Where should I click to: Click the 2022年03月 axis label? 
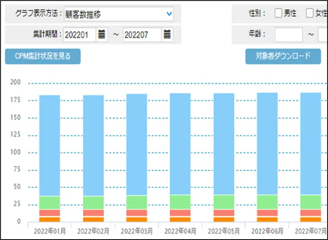pyautogui.click(x=136, y=231)
